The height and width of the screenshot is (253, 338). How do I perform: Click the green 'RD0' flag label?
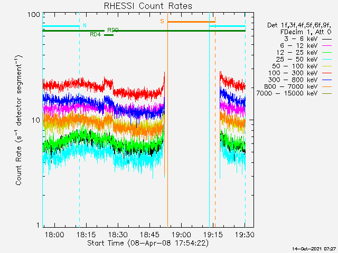(112, 30)
